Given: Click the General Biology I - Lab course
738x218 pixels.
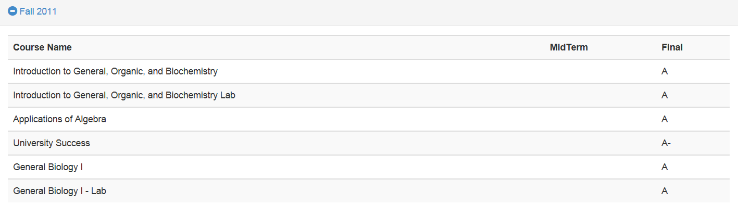Looking at the screenshot, I should pyautogui.click(x=59, y=191).
